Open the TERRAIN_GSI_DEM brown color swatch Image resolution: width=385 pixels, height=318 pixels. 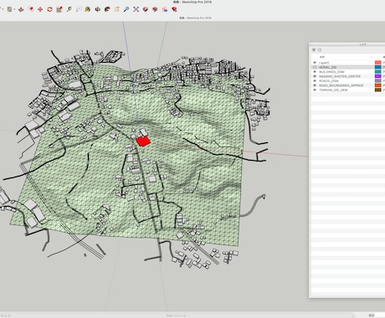coord(378,90)
